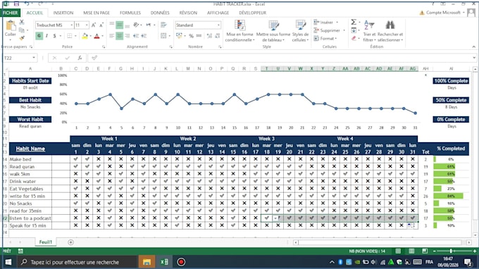This screenshot has height=269, width=479.
Task: Save the workbook from quick access toolbar
Action: pos(16,4)
